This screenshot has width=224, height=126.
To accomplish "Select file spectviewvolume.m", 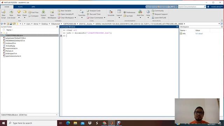I will coord(13,56).
